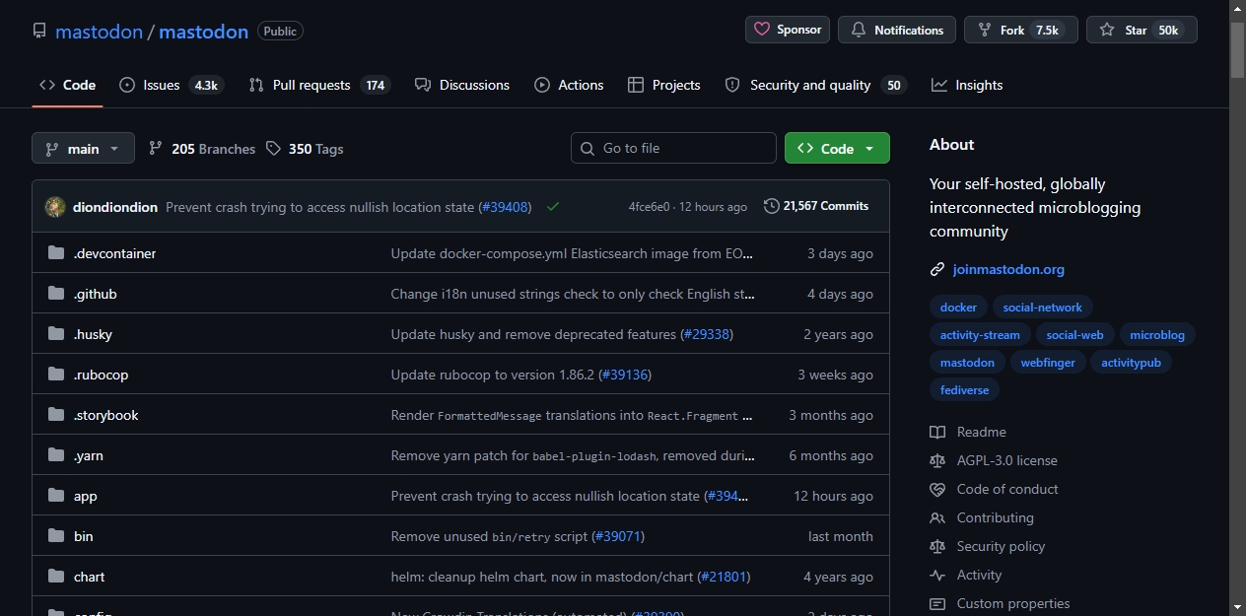Click the branches icon next to 205 Branches
Viewport: 1246px width, 616px height.
point(156,149)
